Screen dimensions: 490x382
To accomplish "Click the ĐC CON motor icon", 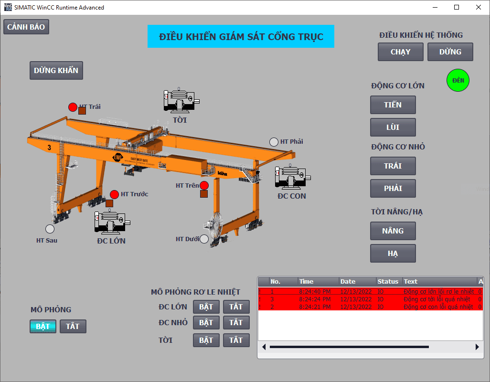I will (x=292, y=177).
